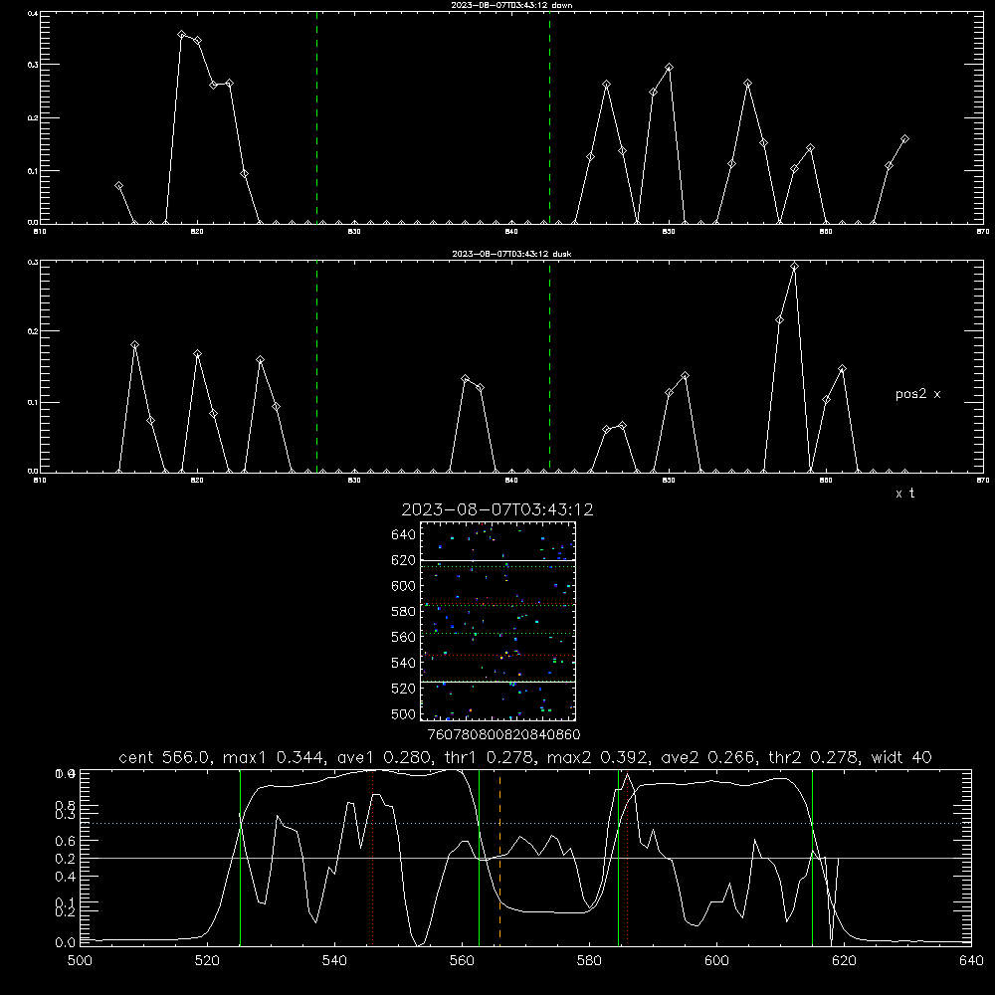Click the 'pos2 x' label

[917, 394]
